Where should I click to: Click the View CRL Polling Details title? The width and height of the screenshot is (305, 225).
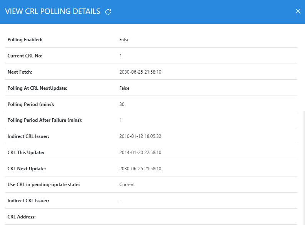point(52,12)
